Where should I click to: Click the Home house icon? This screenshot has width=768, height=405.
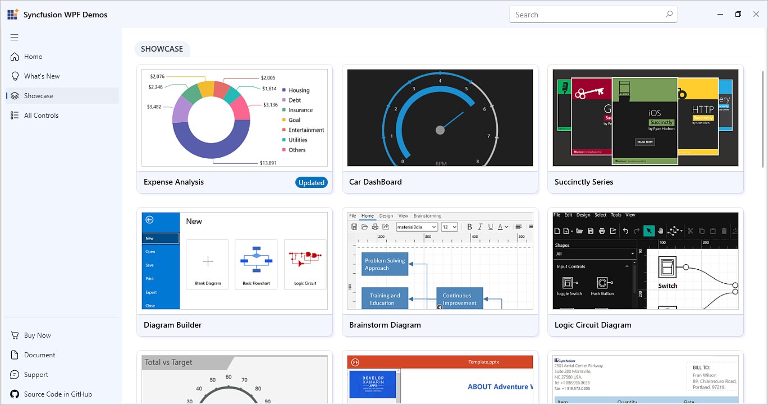(15, 57)
